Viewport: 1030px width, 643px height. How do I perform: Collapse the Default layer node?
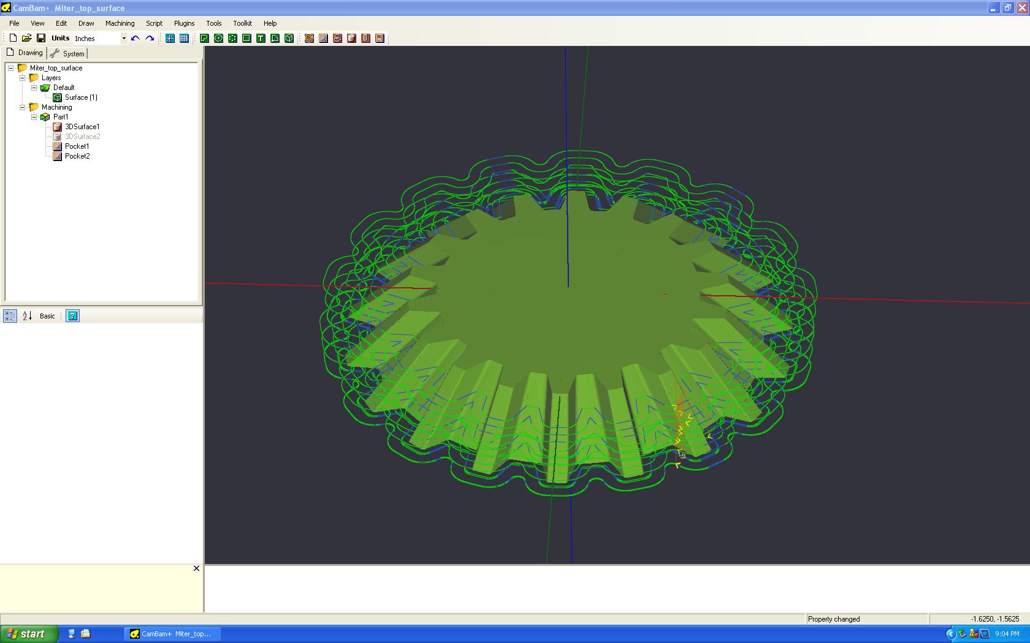pos(34,88)
